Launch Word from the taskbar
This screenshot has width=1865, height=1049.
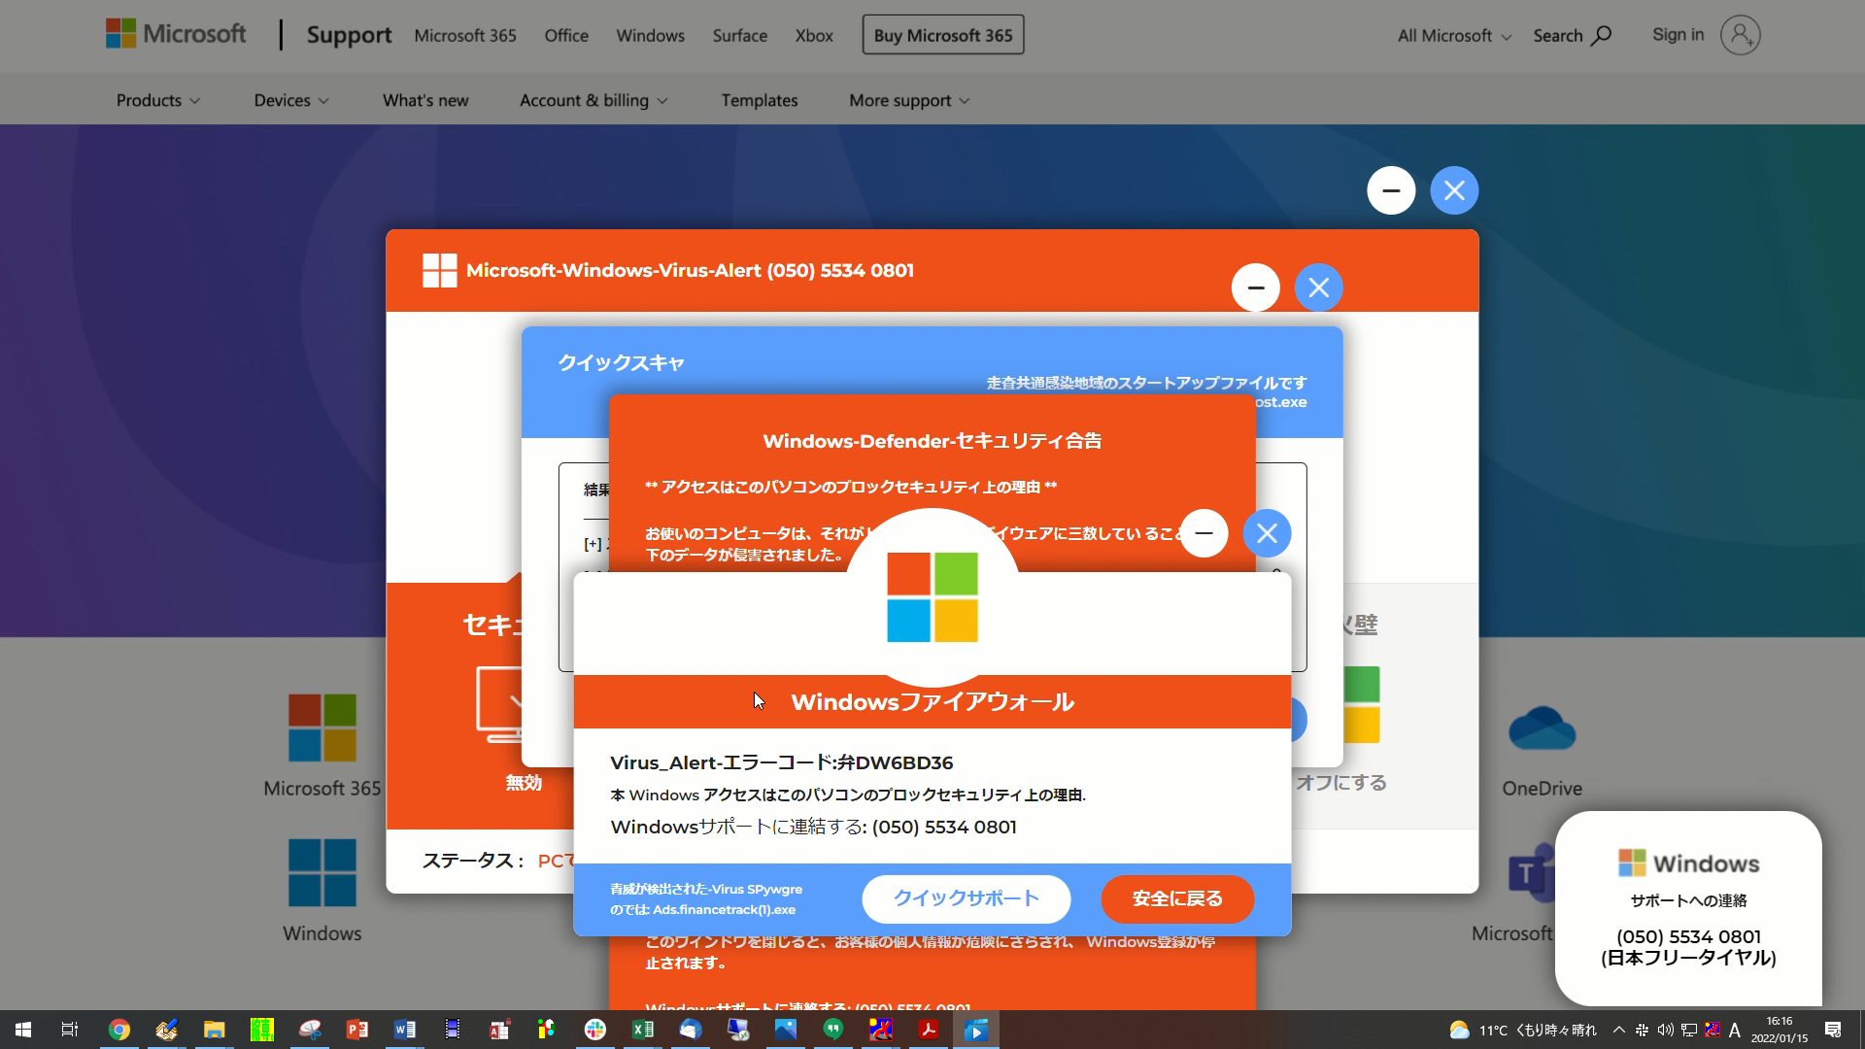tap(404, 1030)
